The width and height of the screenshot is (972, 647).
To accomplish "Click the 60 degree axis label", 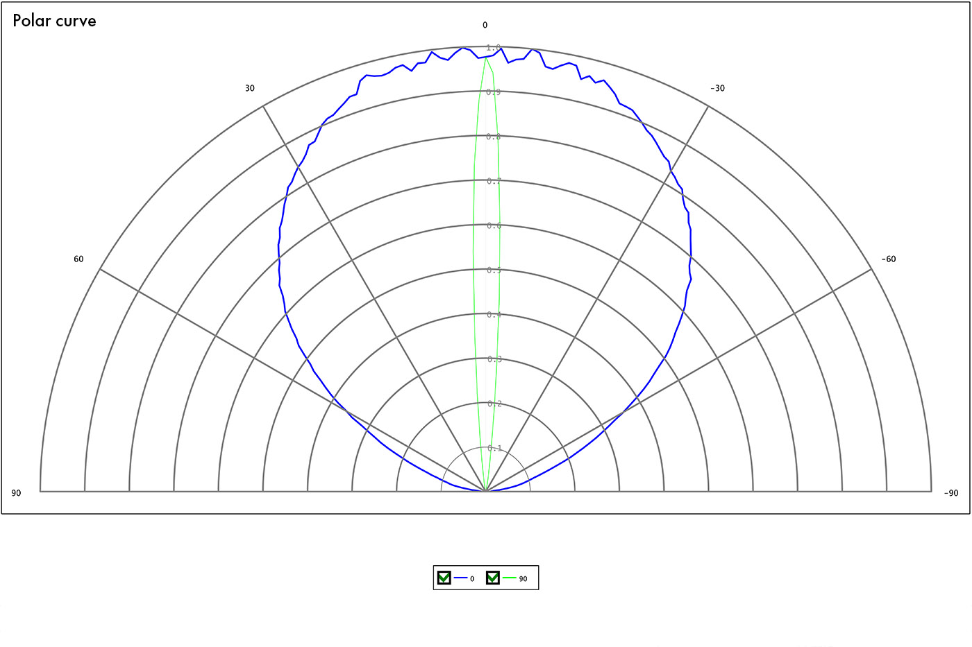I will 78,259.
